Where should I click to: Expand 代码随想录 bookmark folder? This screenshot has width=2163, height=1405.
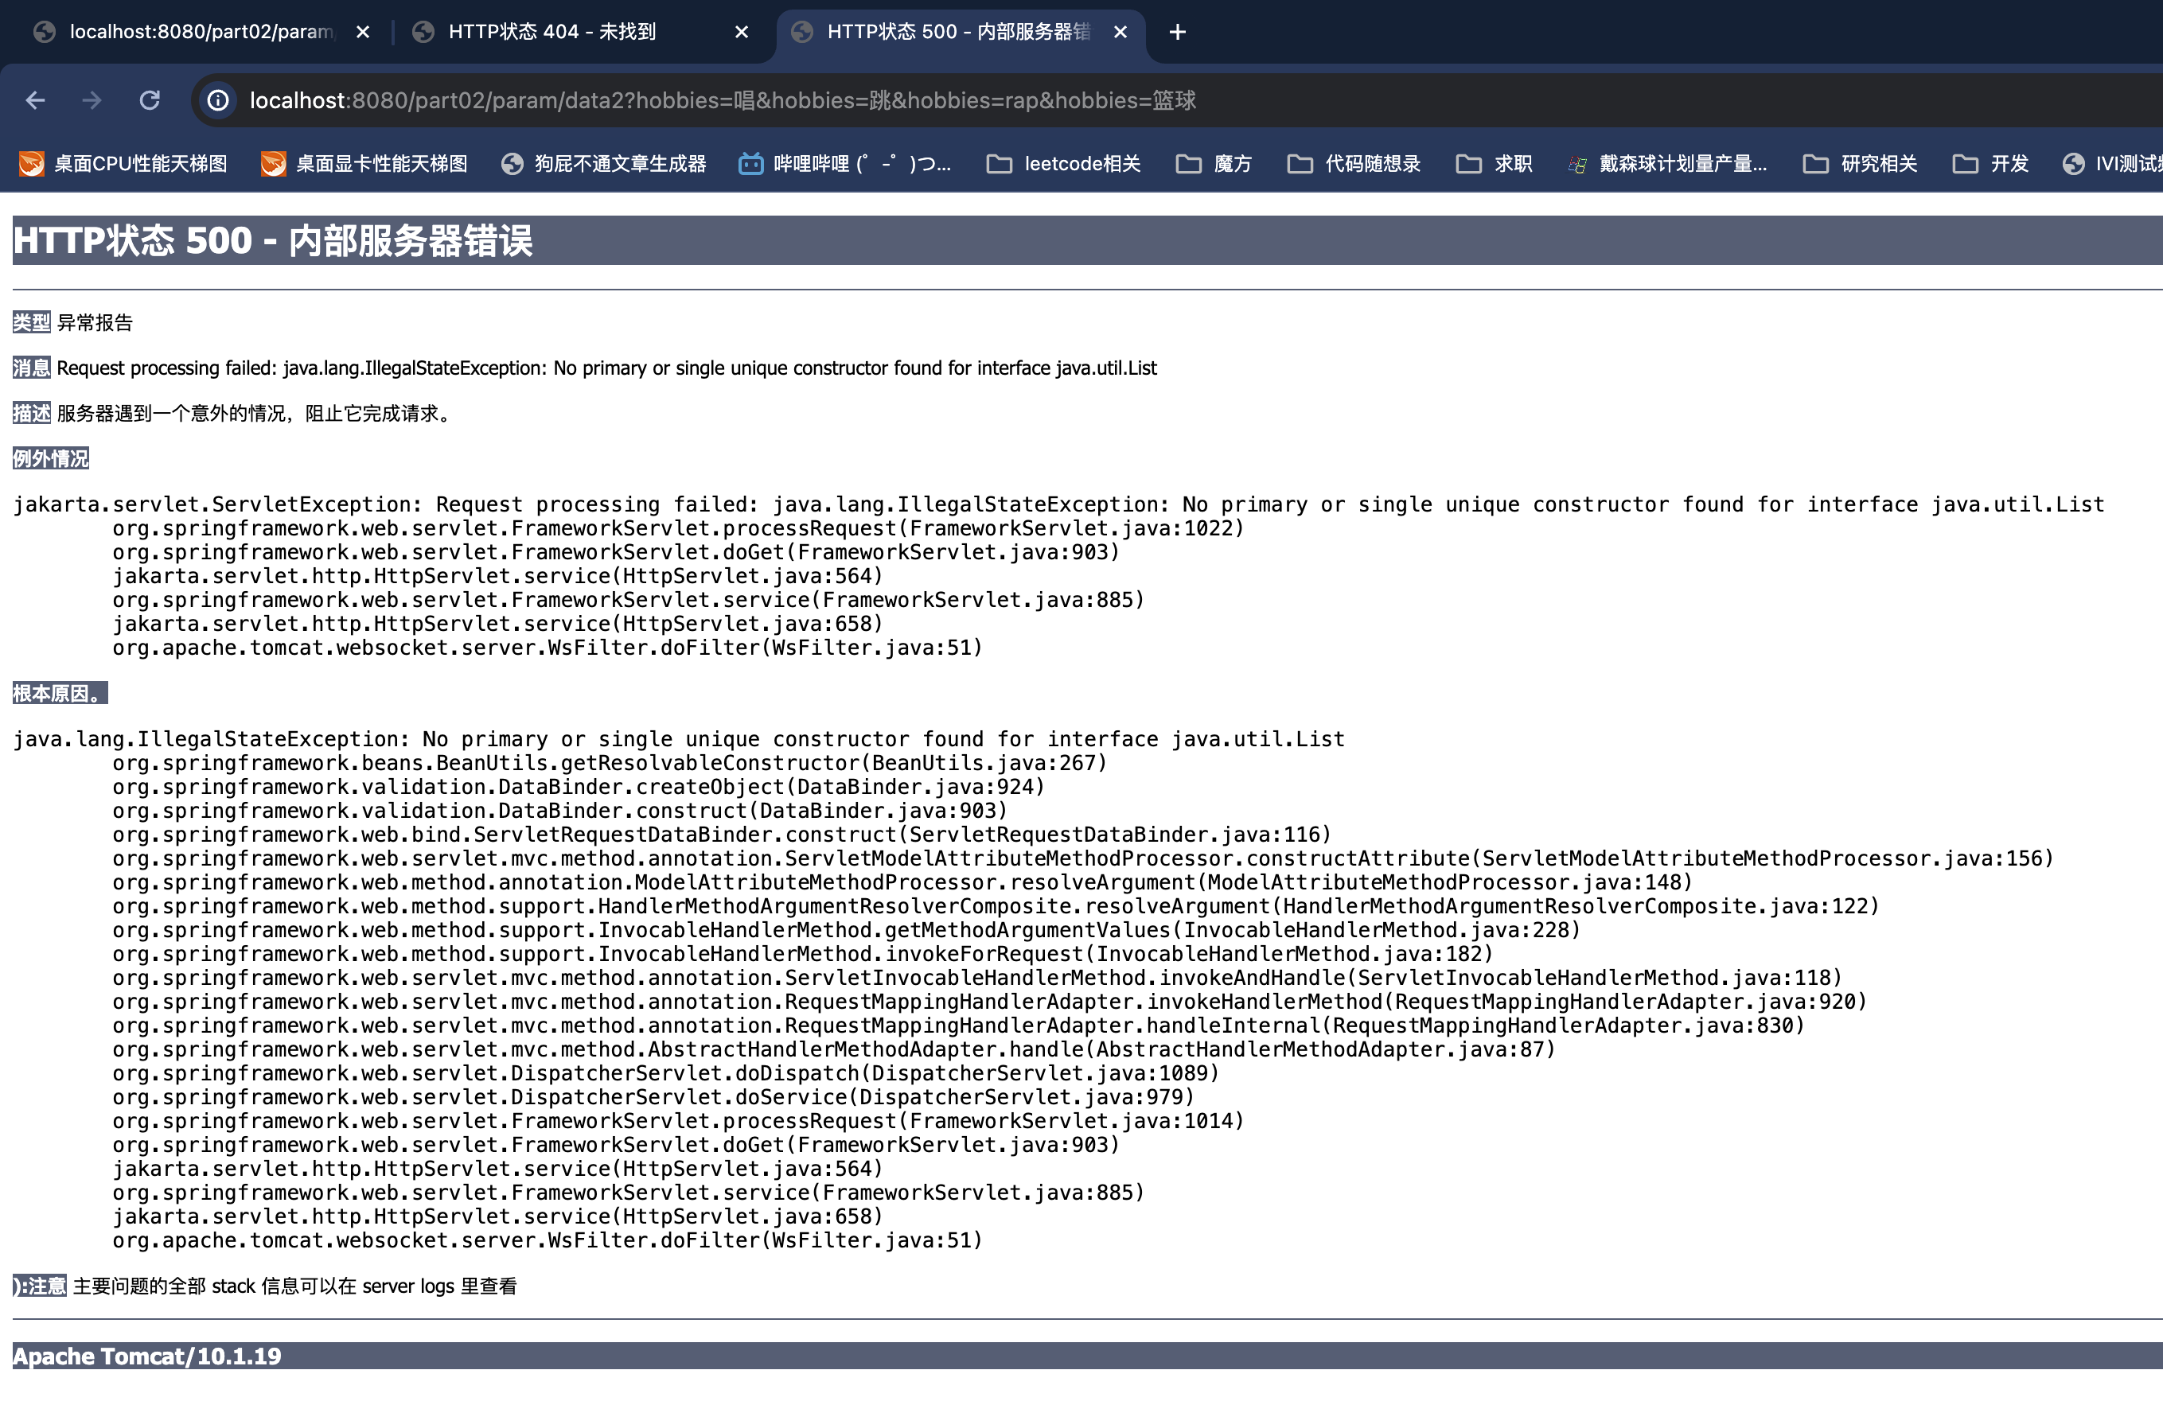click(1354, 164)
